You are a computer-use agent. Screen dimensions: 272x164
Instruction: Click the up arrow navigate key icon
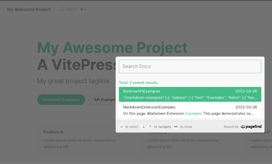click(150, 127)
